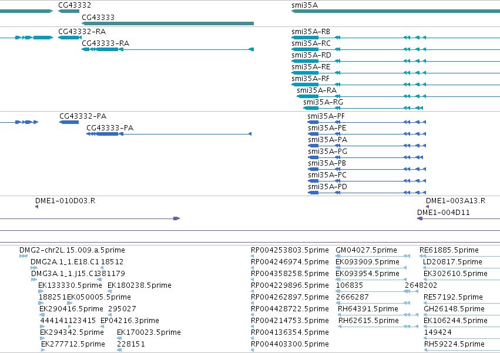Select transcript smi35A-RC
Viewport: 500px width, 353px height.
click(311, 43)
